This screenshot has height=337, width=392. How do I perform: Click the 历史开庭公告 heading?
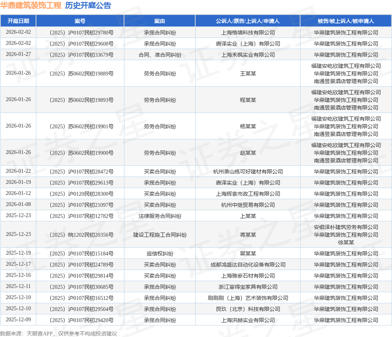pos(88,5)
